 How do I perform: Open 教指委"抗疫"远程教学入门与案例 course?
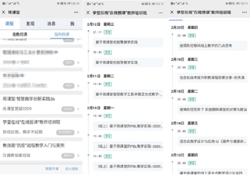tap(33, 146)
